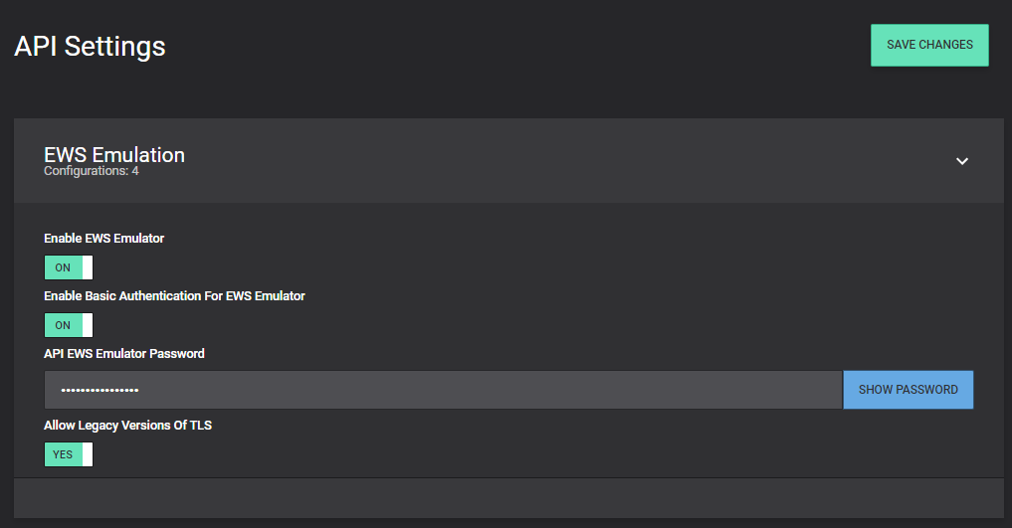
Task: Click white handle of Basic Authentication toggle
Action: [87, 325]
